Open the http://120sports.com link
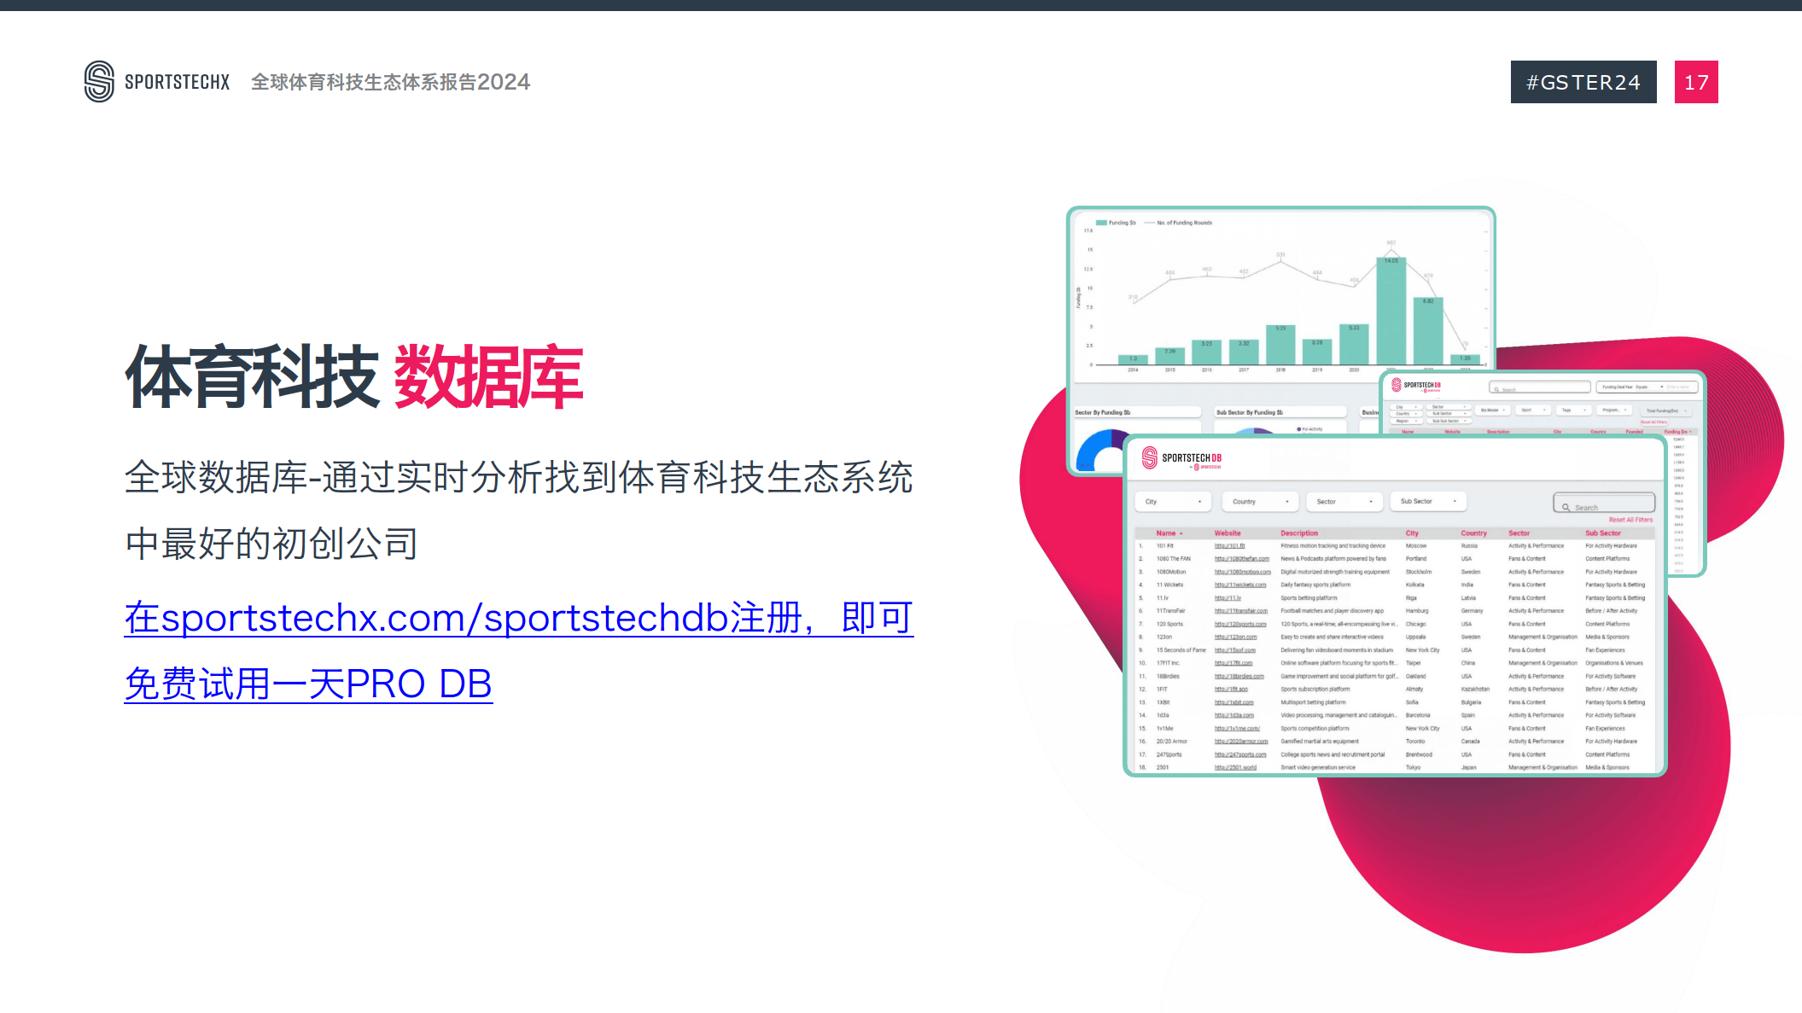 (x=1240, y=625)
